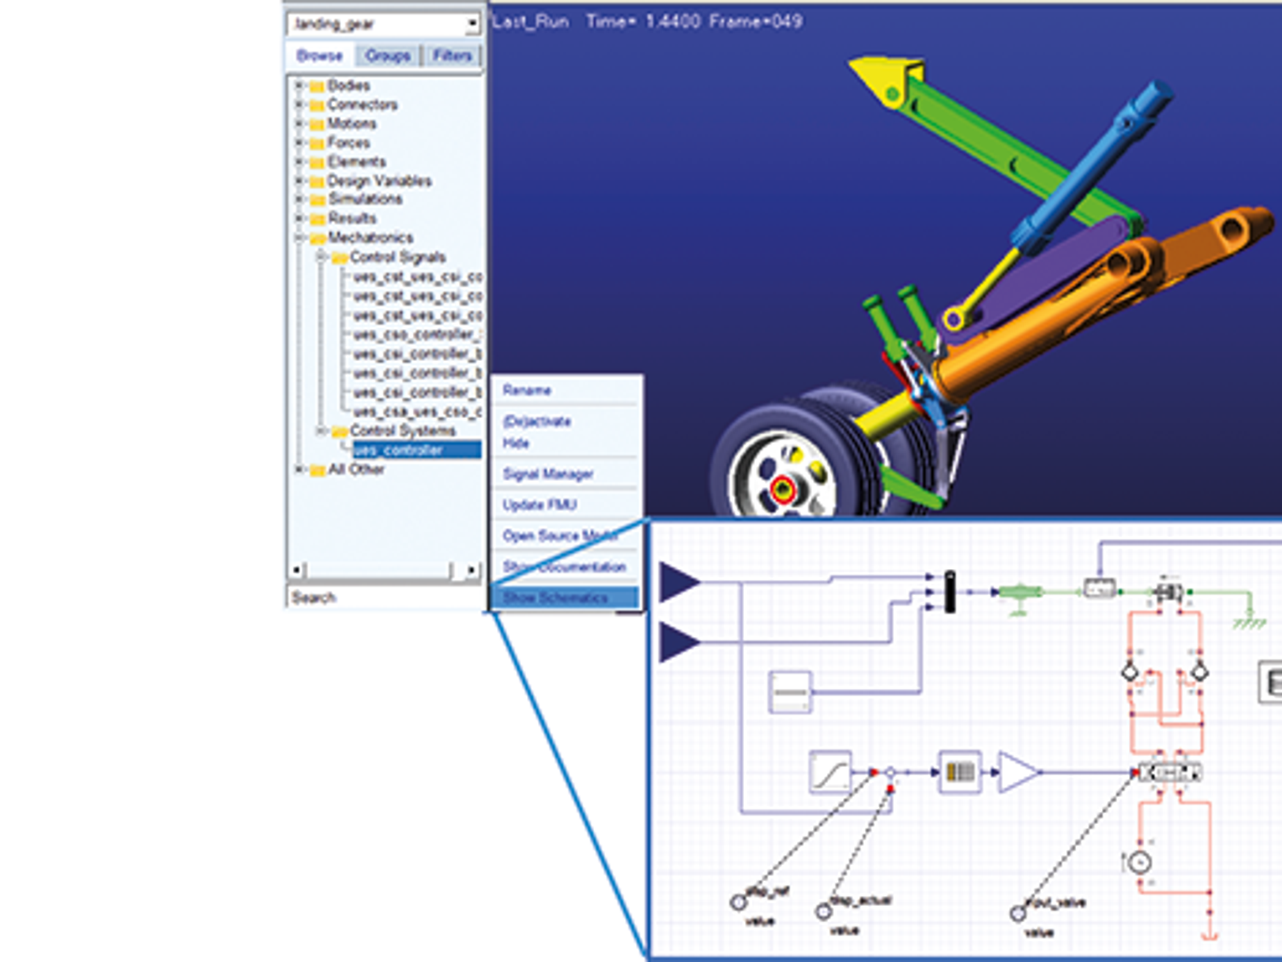
Task: Choose Open Source Model menu entry
Action: [560, 536]
